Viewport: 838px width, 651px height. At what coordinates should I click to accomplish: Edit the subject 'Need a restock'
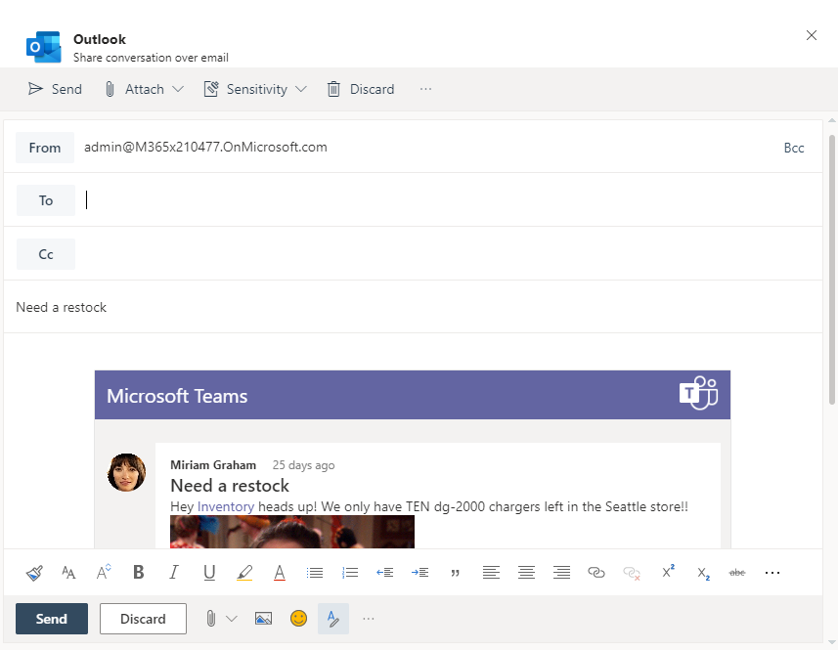coord(413,307)
